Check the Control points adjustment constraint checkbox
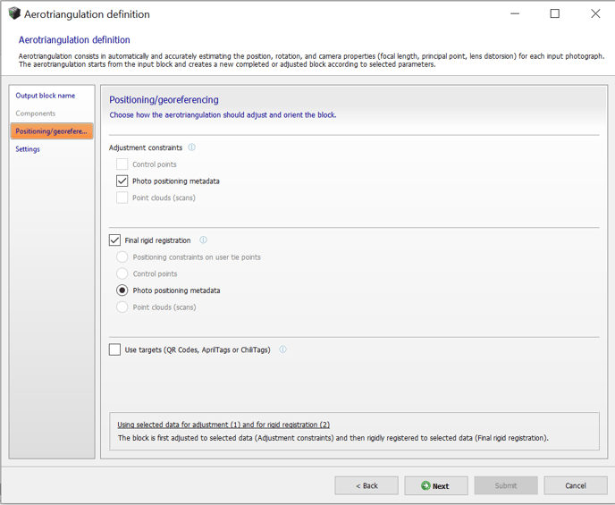 tap(122, 164)
